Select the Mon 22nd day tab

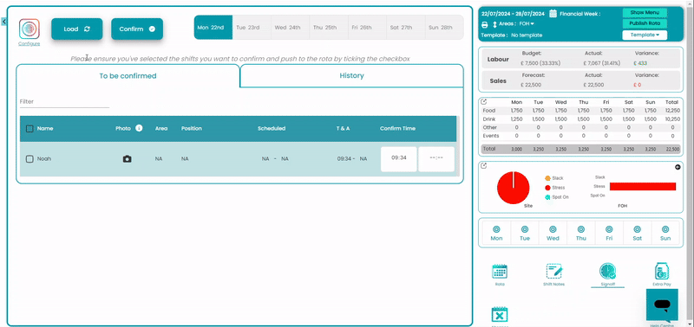(213, 28)
